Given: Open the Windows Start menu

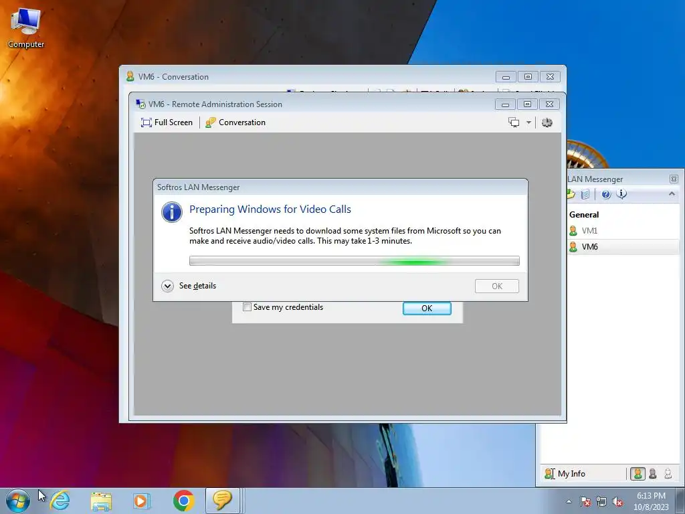Looking at the screenshot, I should click(18, 501).
